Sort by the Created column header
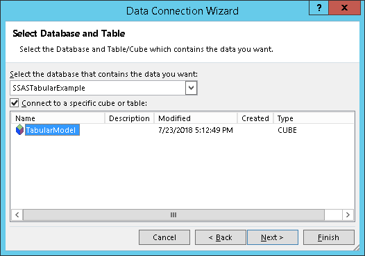 255,118
